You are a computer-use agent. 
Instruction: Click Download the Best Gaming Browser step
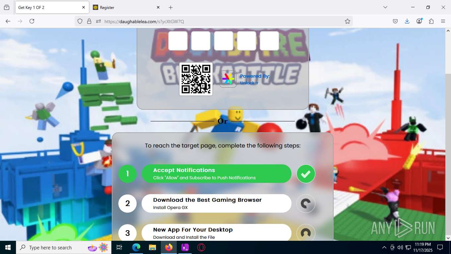(217, 203)
